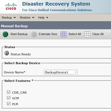Click the Disaster Recovery System title
The height and width of the screenshot is (111, 111).
[x=56, y=4]
